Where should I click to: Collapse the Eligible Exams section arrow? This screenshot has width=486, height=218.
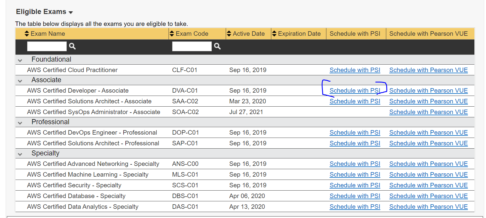click(x=71, y=13)
